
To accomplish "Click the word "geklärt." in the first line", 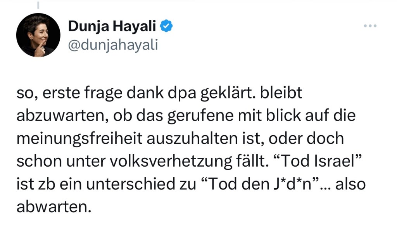I will [x=219, y=94].
